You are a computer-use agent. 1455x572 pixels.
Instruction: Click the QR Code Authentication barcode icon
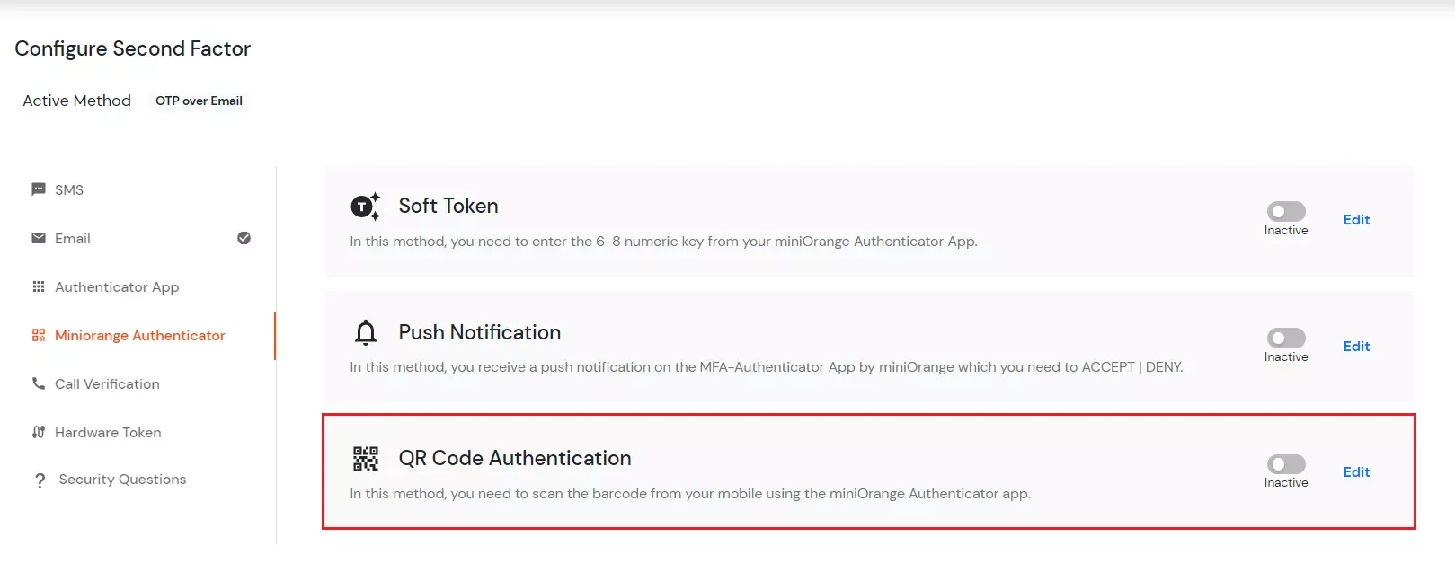pyautogui.click(x=366, y=458)
